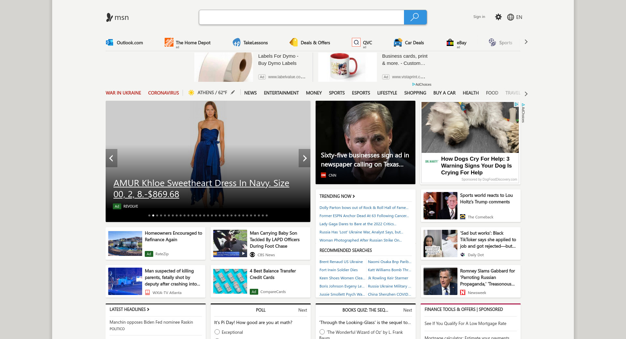This screenshot has height=339, width=626.
Task: Go to previous carousel slide
Action: [x=111, y=158]
